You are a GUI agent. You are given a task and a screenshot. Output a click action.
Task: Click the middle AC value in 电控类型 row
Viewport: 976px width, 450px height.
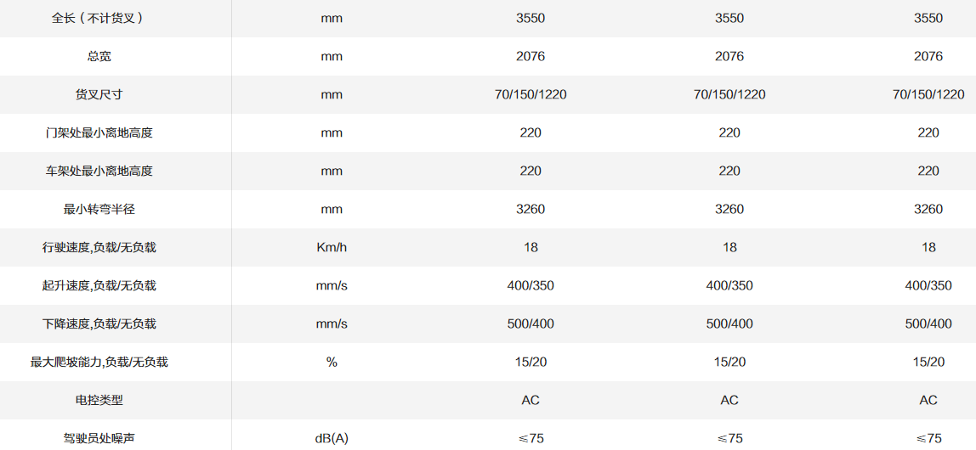(729, 400)
